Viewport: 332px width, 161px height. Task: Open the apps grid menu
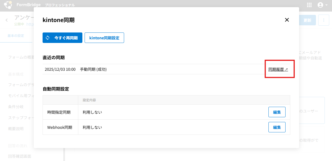pyautogui.click(x=309, y=5)
